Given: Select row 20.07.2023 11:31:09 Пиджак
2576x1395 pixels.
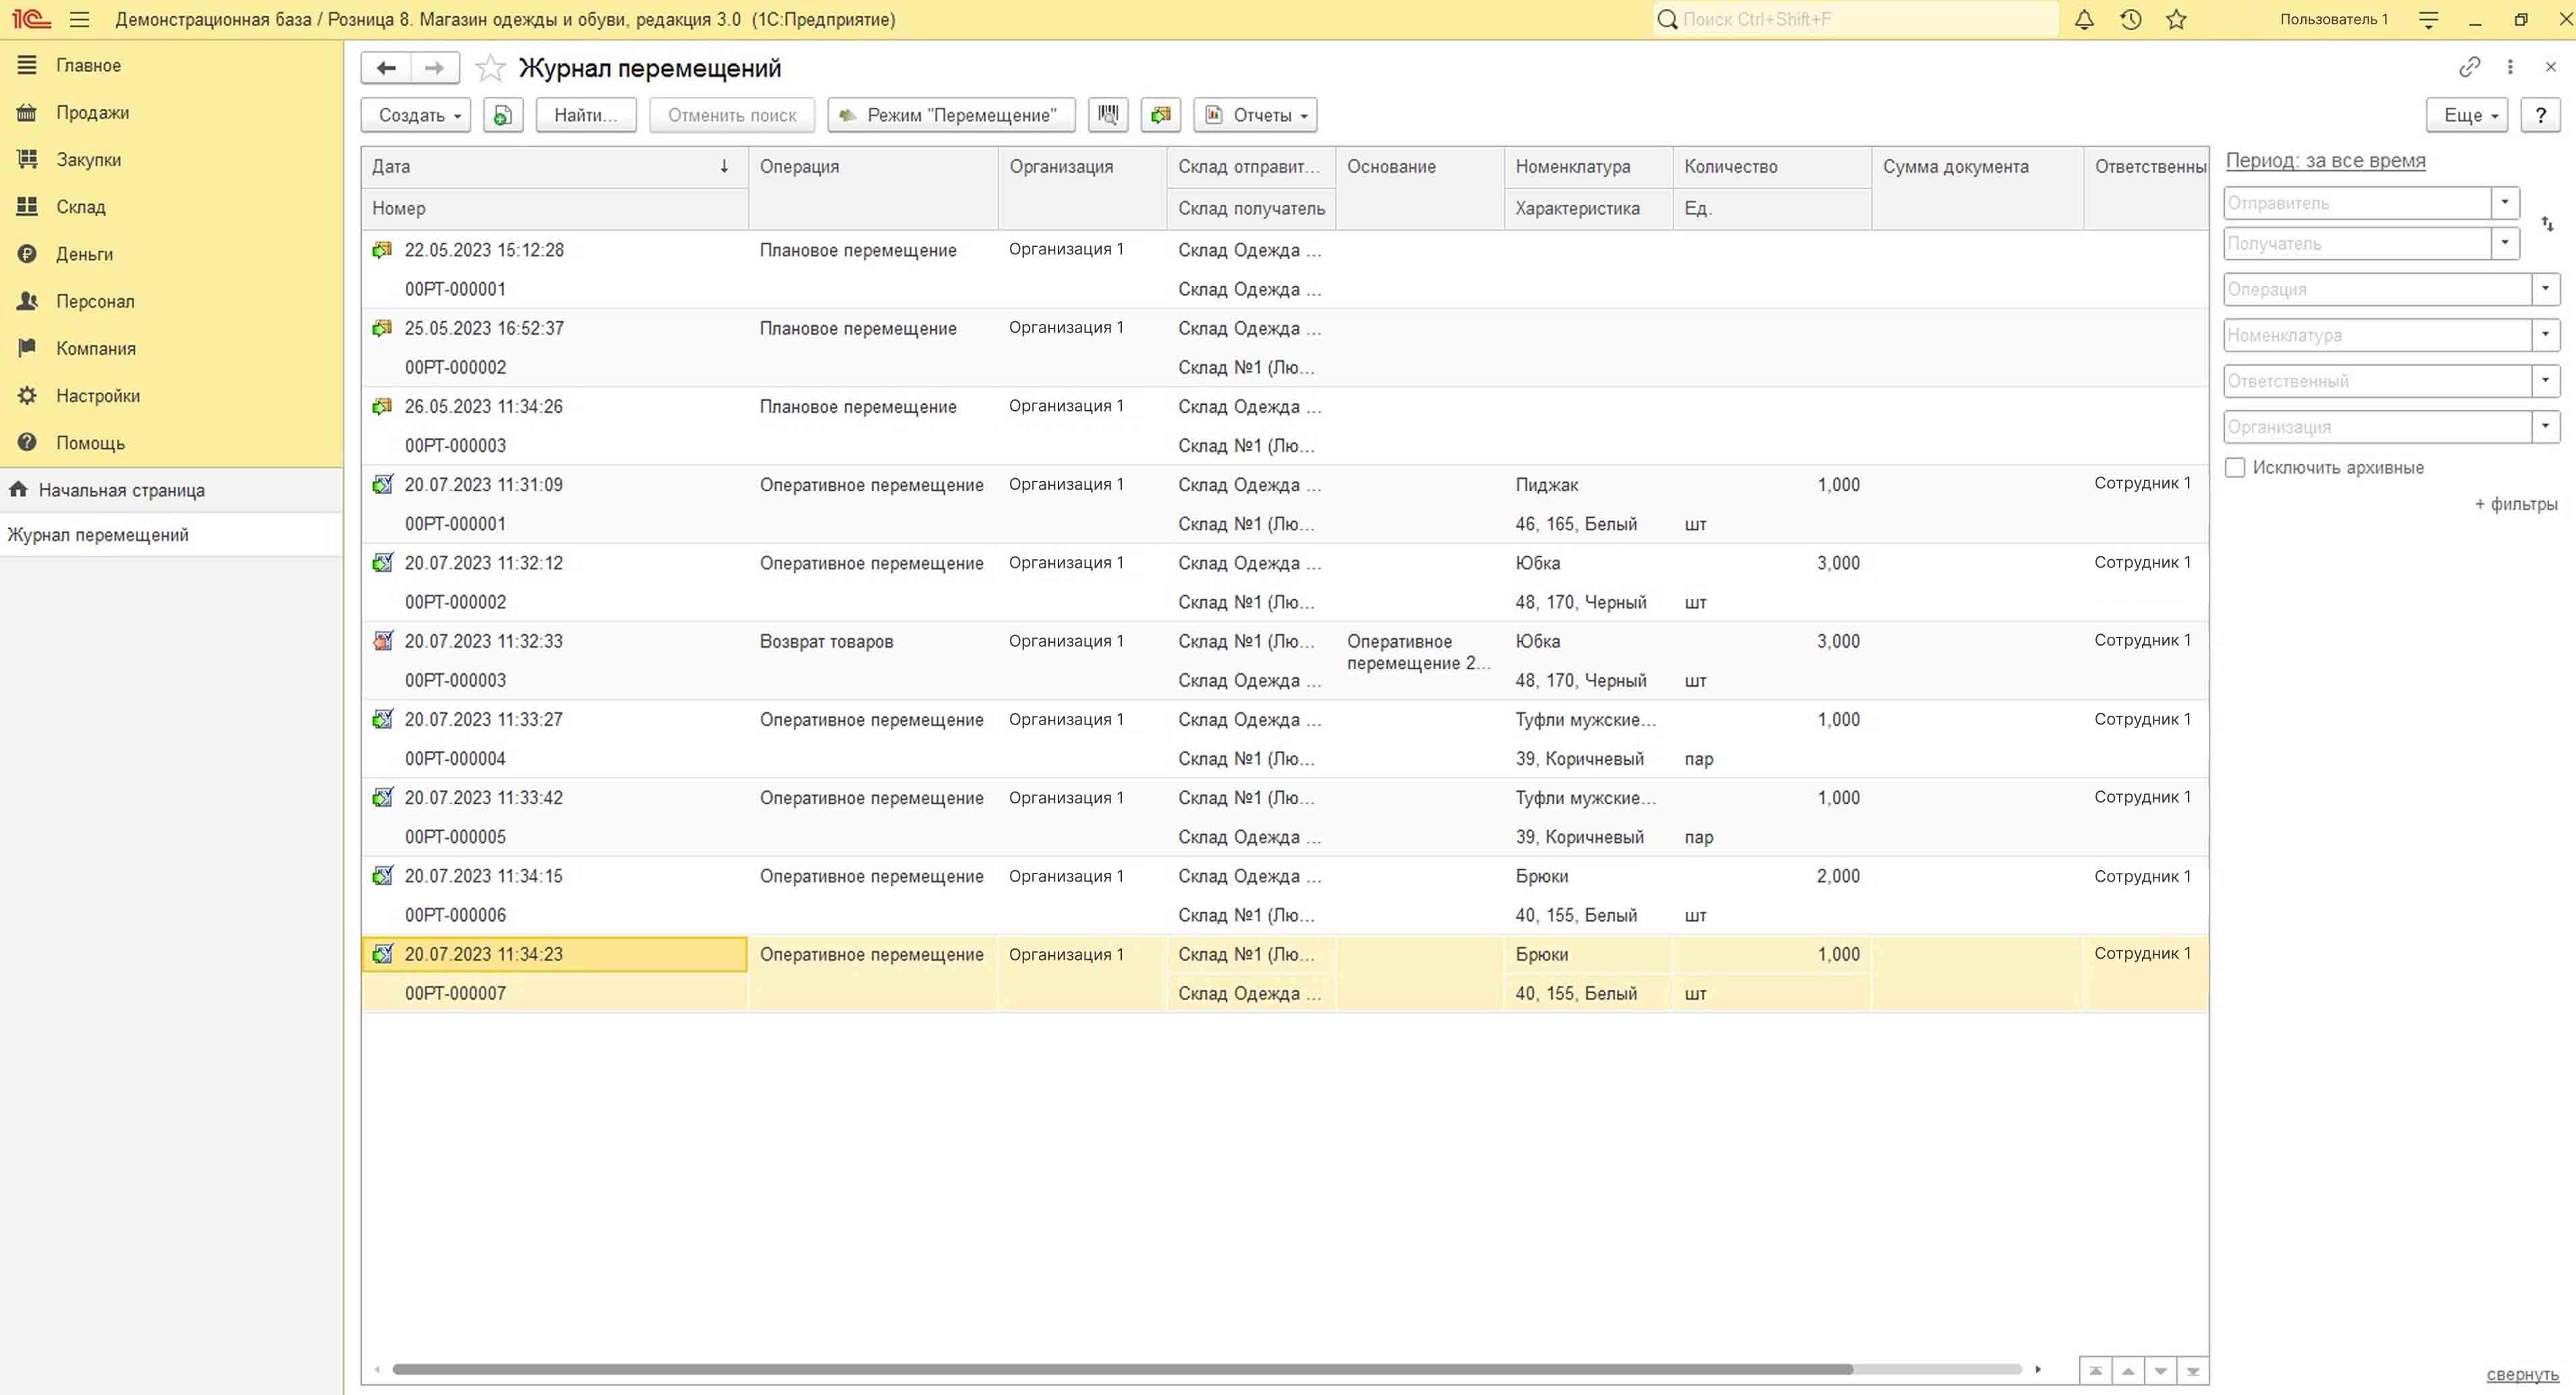Looking at the screenshot, I should [x=1285, y=504].
